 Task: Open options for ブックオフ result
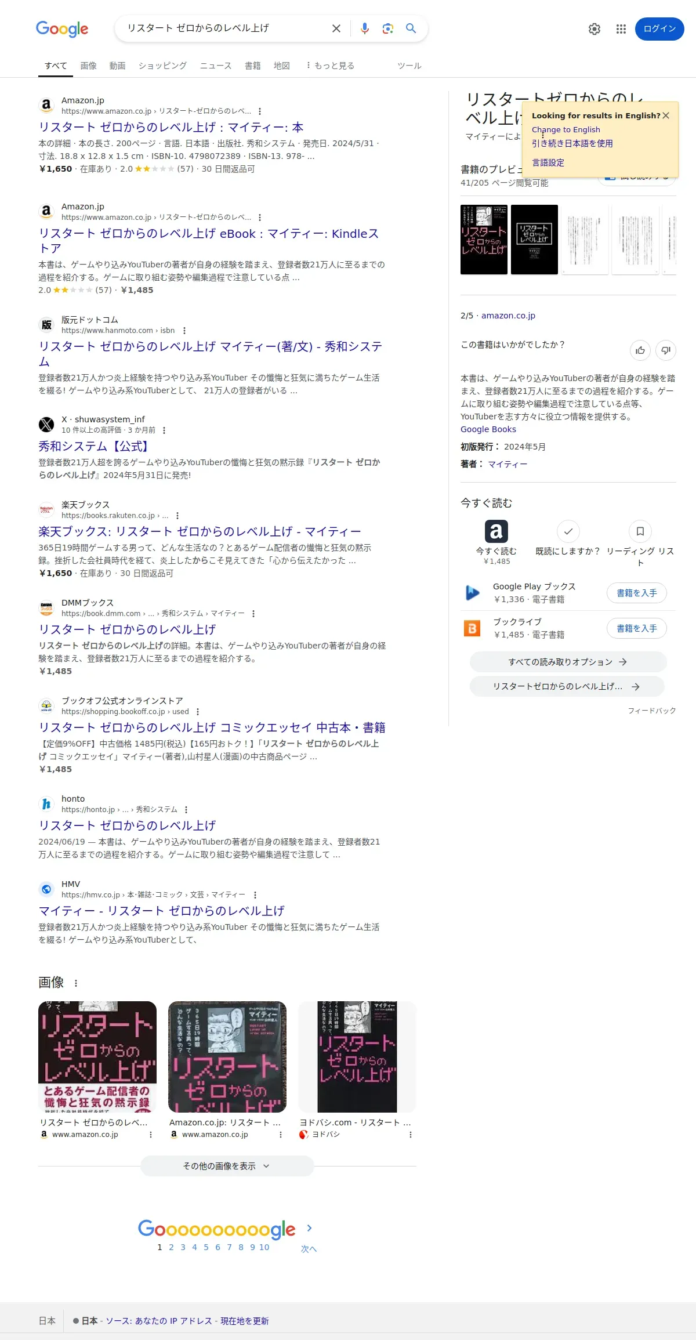pos(198,712)
